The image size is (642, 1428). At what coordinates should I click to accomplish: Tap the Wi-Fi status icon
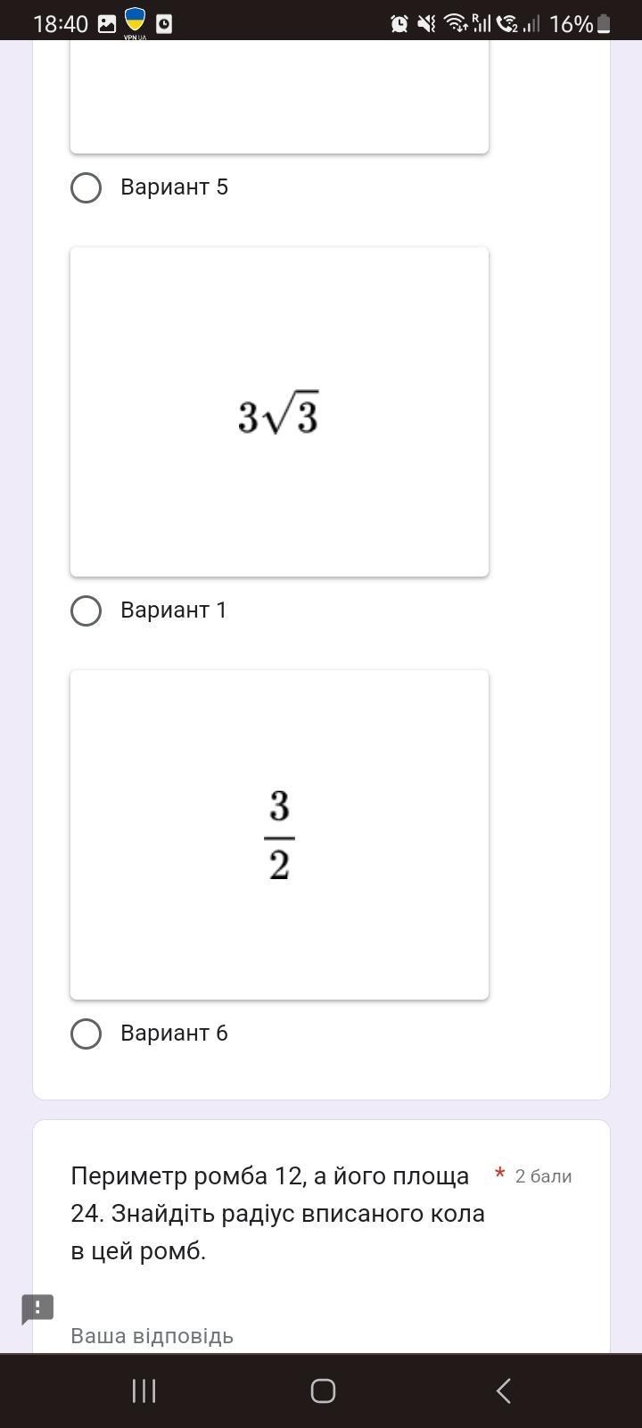point(456,24)
